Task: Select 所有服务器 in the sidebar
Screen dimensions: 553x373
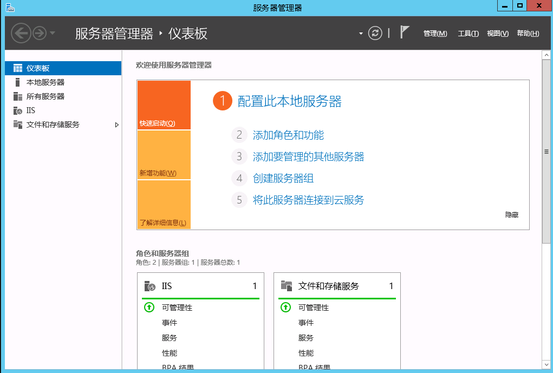Action: click(63, 96)
